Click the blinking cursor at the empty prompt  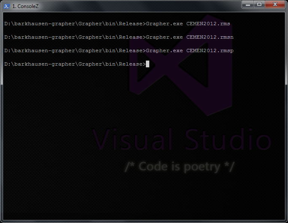click(x=148, y=64)
